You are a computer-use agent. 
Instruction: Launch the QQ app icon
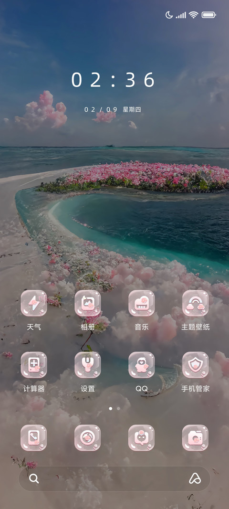click(x=141, y=365)
